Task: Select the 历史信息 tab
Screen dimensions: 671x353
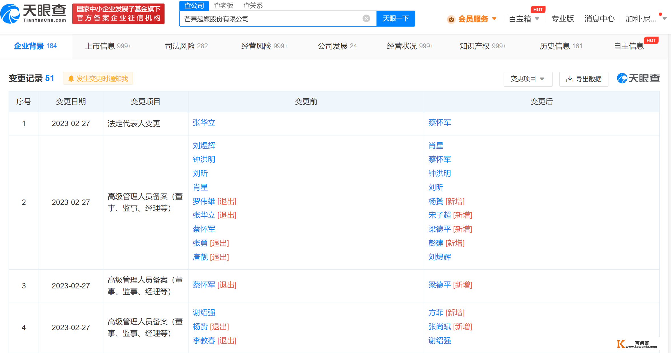Action: (561, 46)
